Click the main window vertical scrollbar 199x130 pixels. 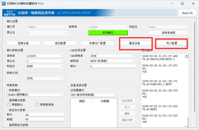pyautogui.click(x=195, y=67)
